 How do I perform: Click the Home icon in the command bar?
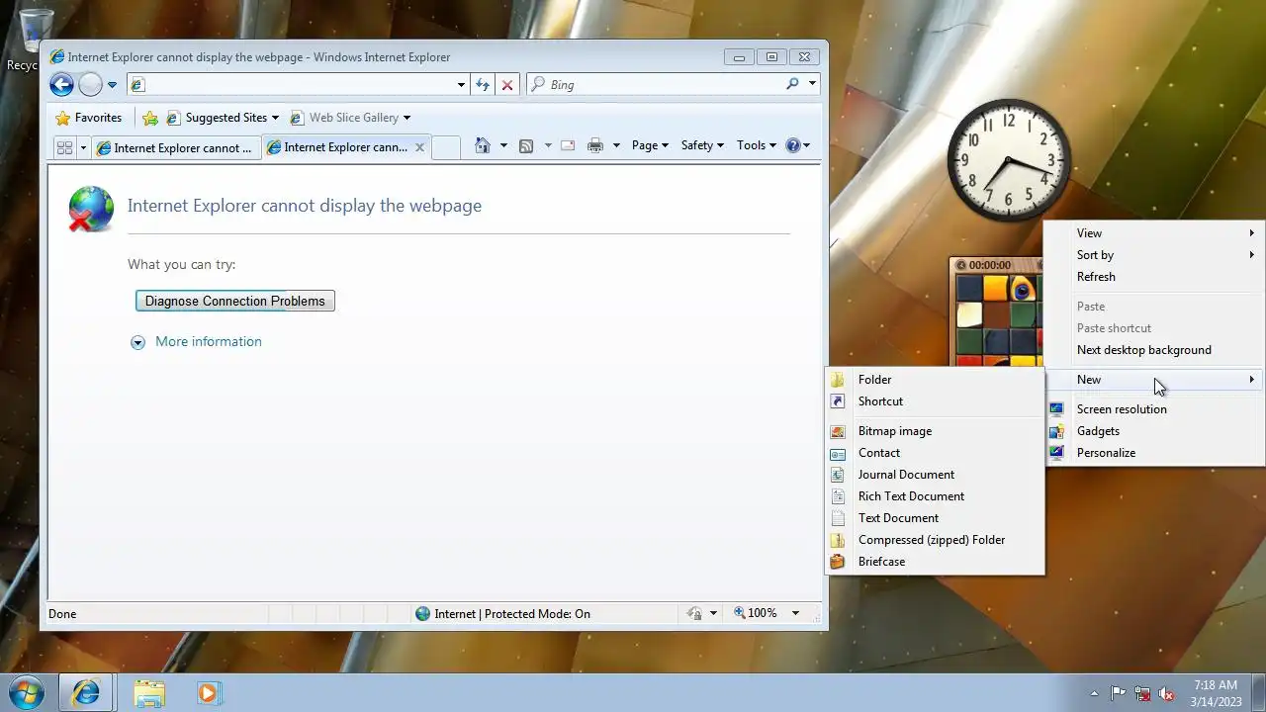tap(482, 145)
